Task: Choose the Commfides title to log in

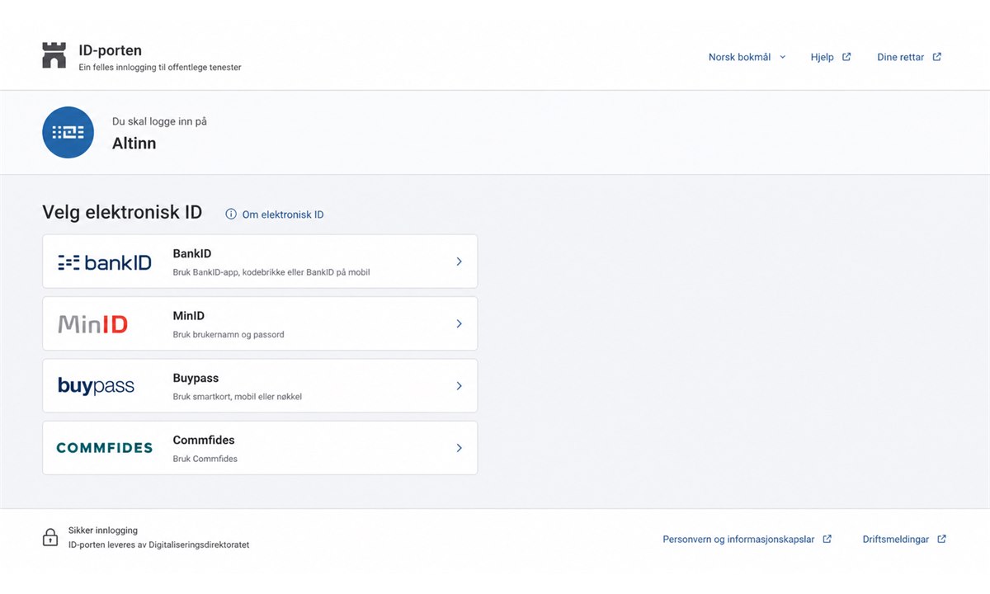Action: tap(204, 441)
